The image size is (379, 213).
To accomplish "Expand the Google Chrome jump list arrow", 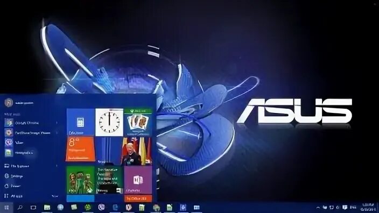I will pyautogui.click(x=57, y=123).
